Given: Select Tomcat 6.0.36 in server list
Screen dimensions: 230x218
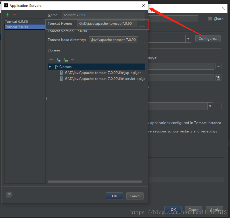Looking at the screenshot, I should tap(25, 22).
